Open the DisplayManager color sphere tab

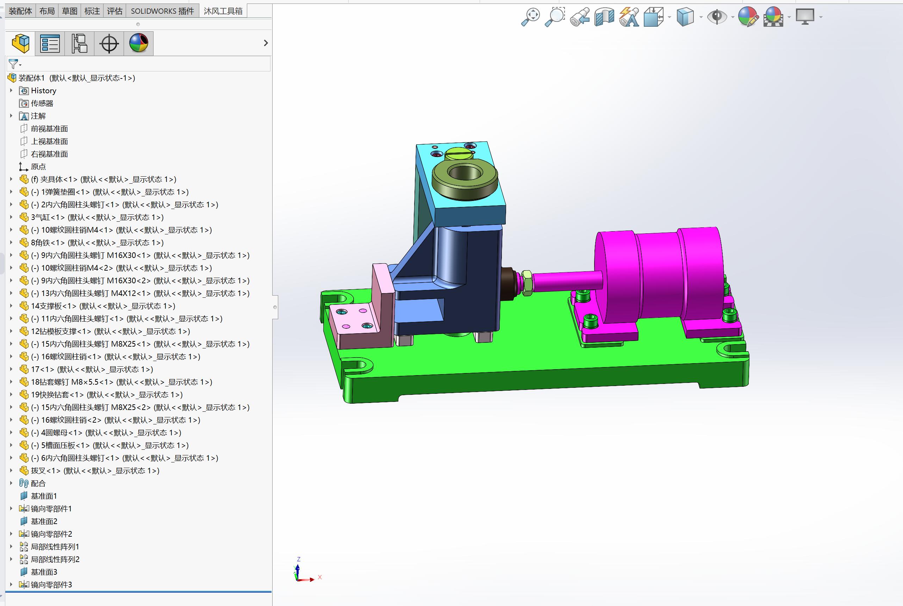[138, 43]
